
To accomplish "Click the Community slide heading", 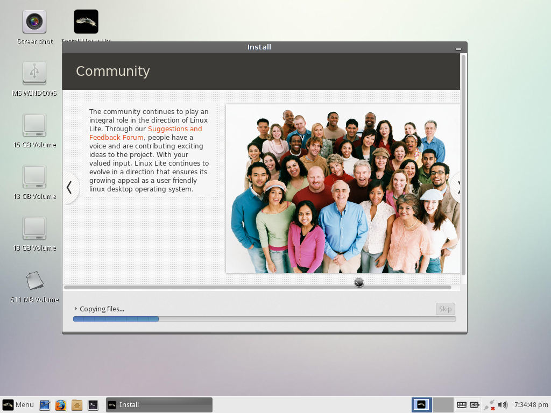I will coord(113,71).
